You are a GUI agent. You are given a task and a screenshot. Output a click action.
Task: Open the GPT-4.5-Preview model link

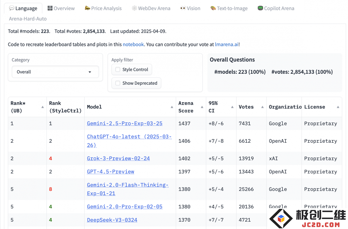coord(111,172)
